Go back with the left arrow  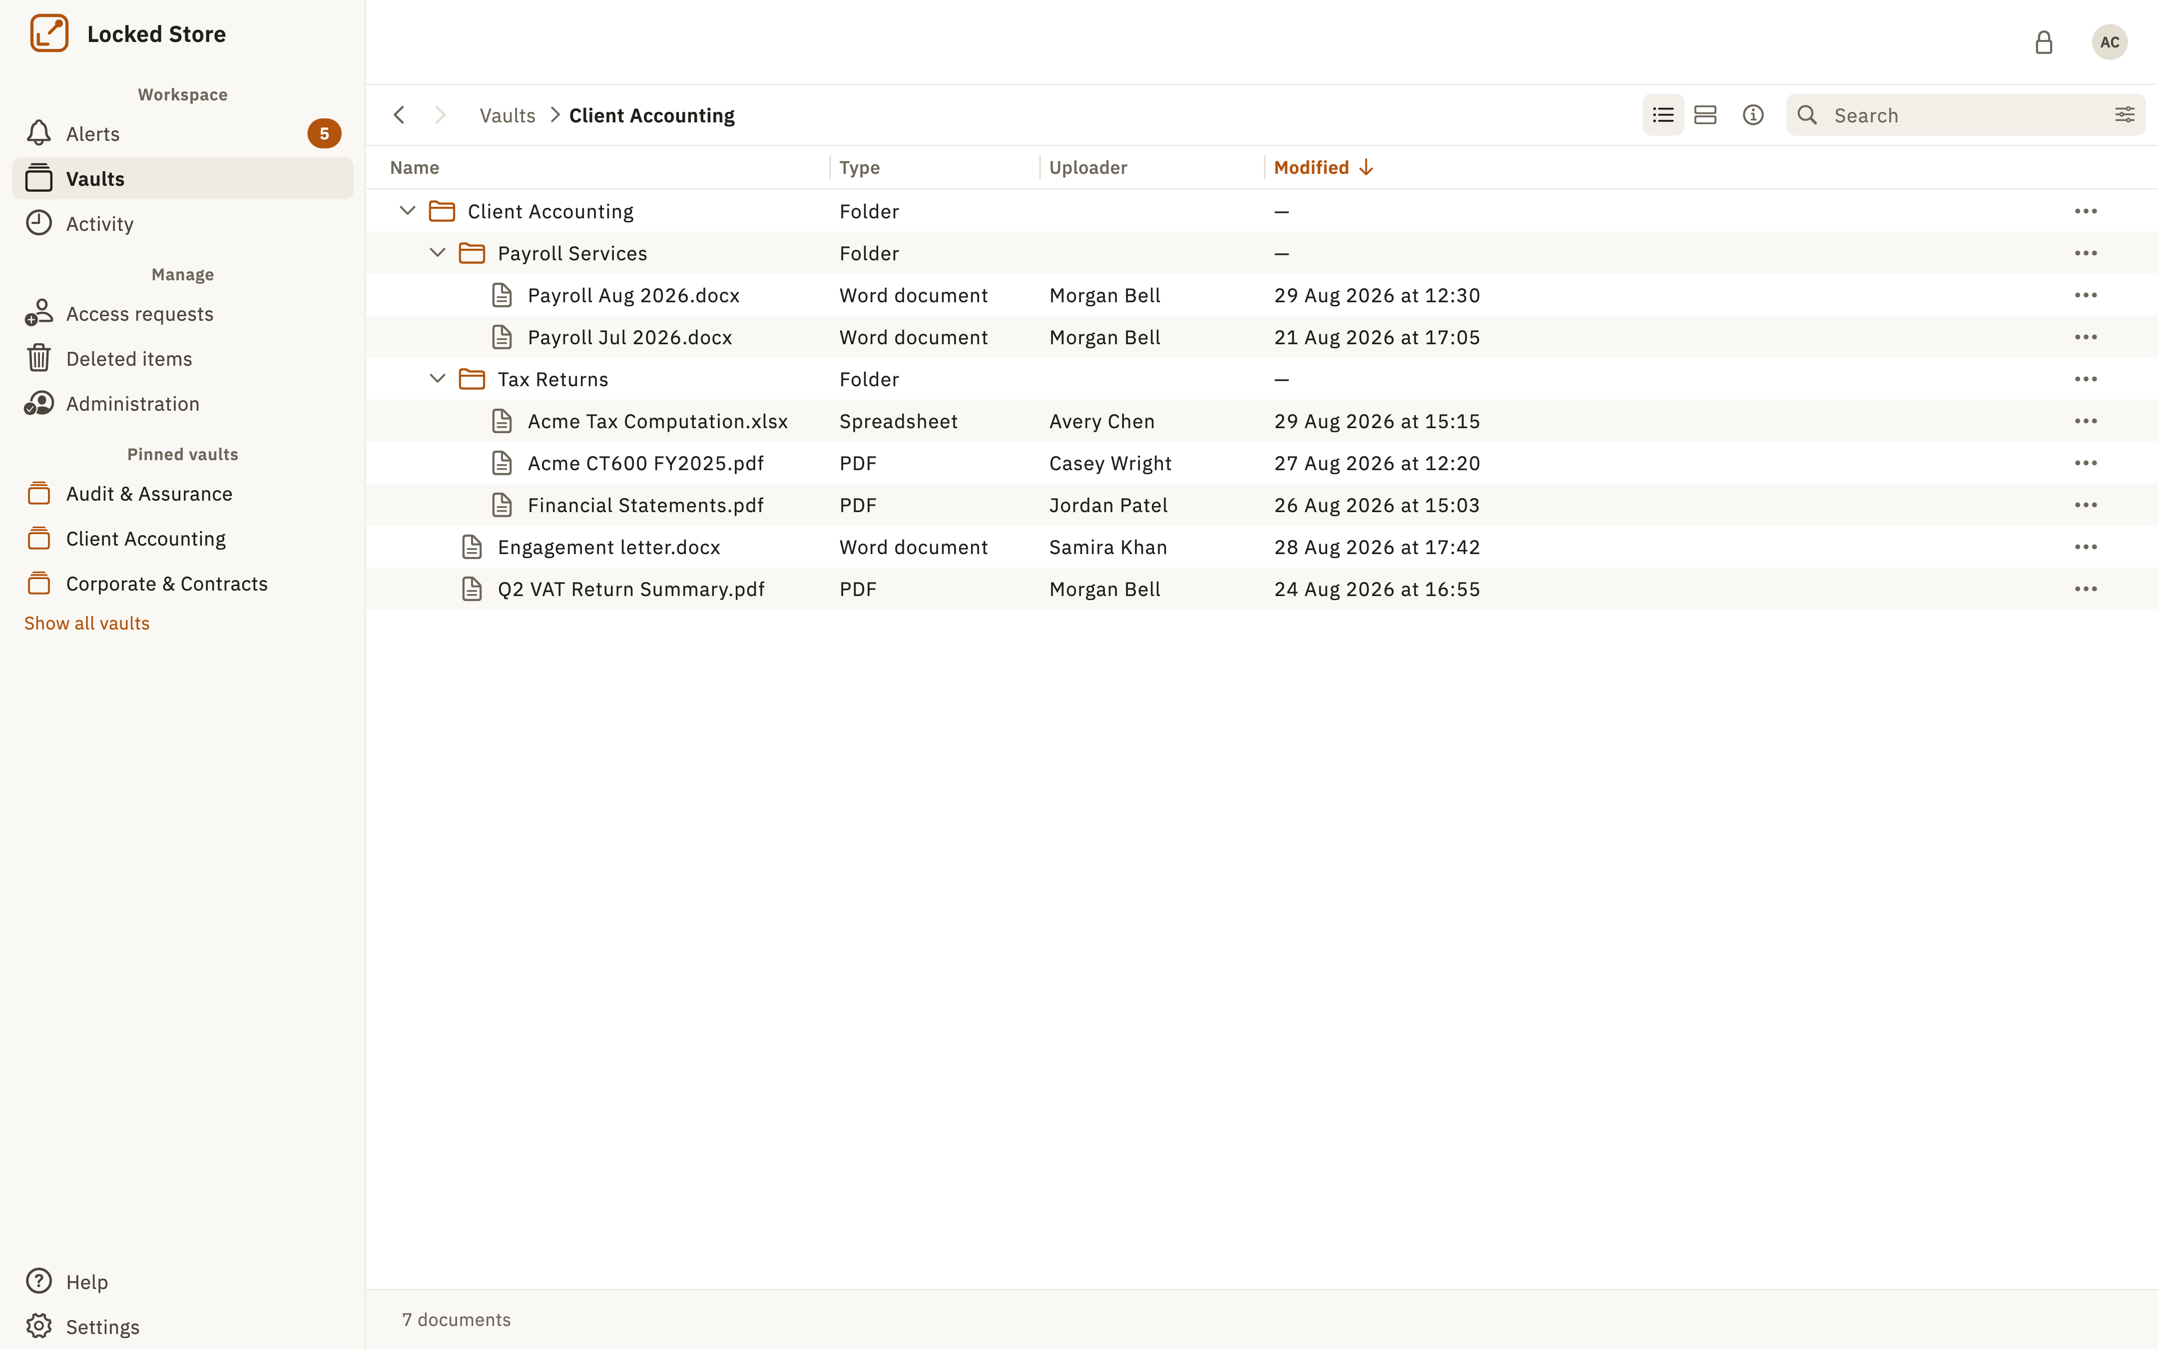(400, 115)
